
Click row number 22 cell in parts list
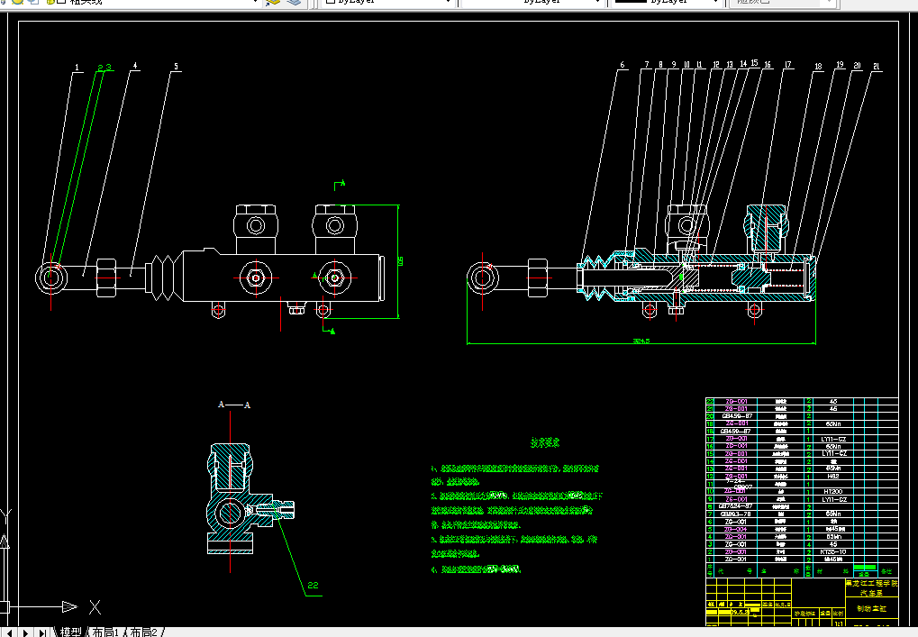point(710,402)
